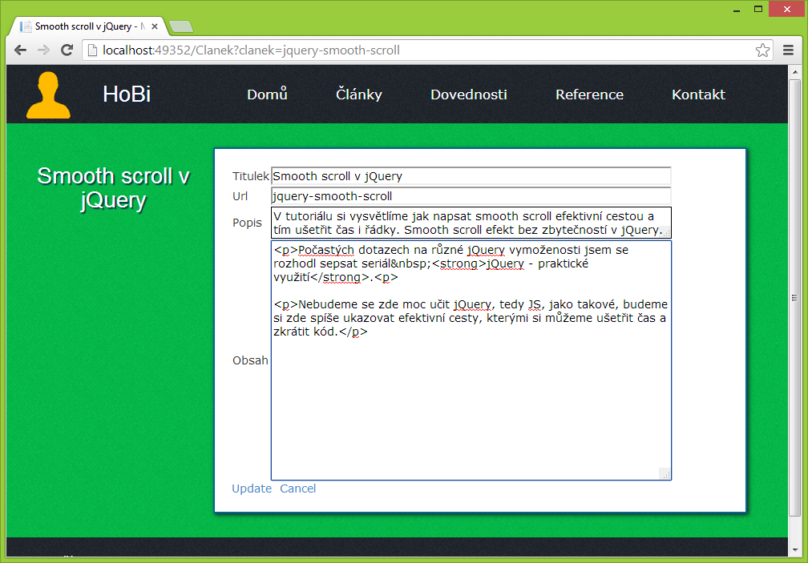Image resolution: width=808 pixels, height=563 pixels.
Task: Click the forward navigation arrow
Action: pyautogui.click(x=43, y=49)
